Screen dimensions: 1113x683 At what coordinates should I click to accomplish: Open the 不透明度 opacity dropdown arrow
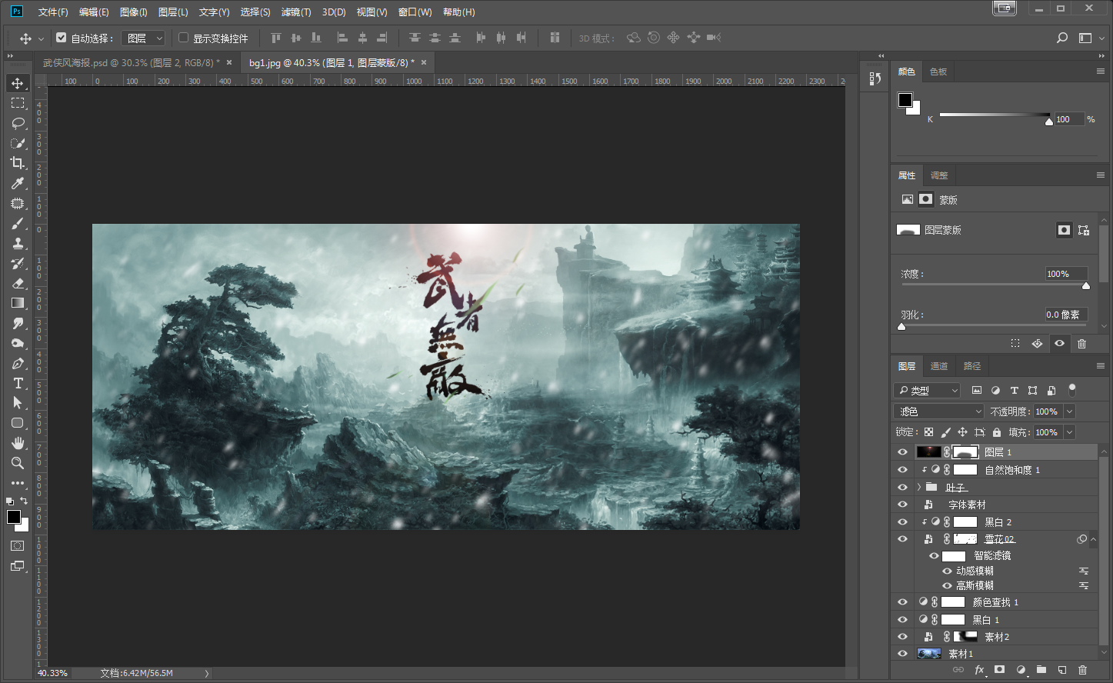[x=1069, y=411]
